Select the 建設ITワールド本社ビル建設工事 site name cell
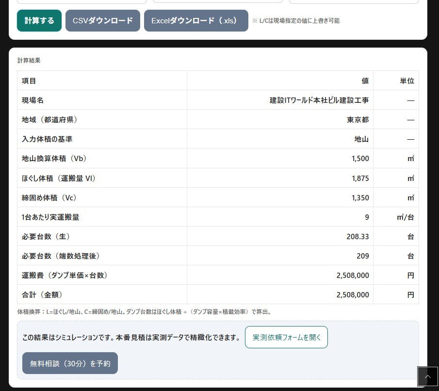This screenshot has width=439, height=391. point(319,100)
